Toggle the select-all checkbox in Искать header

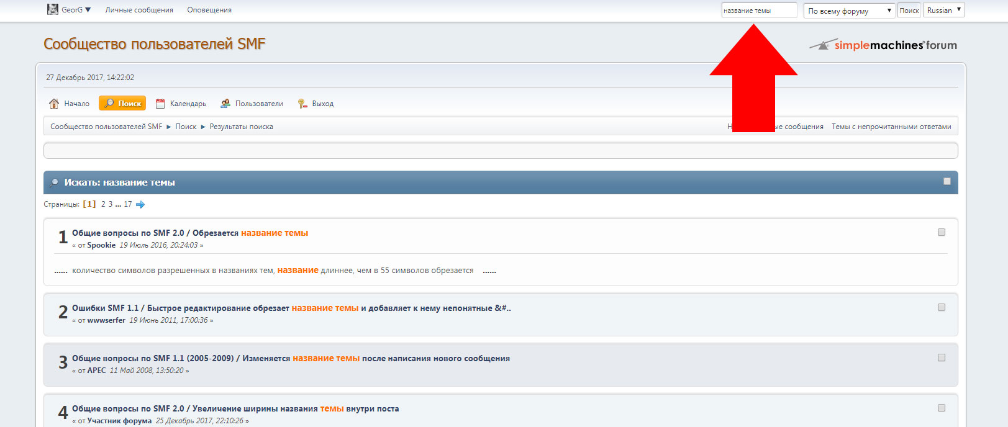(x=947, y=181)
